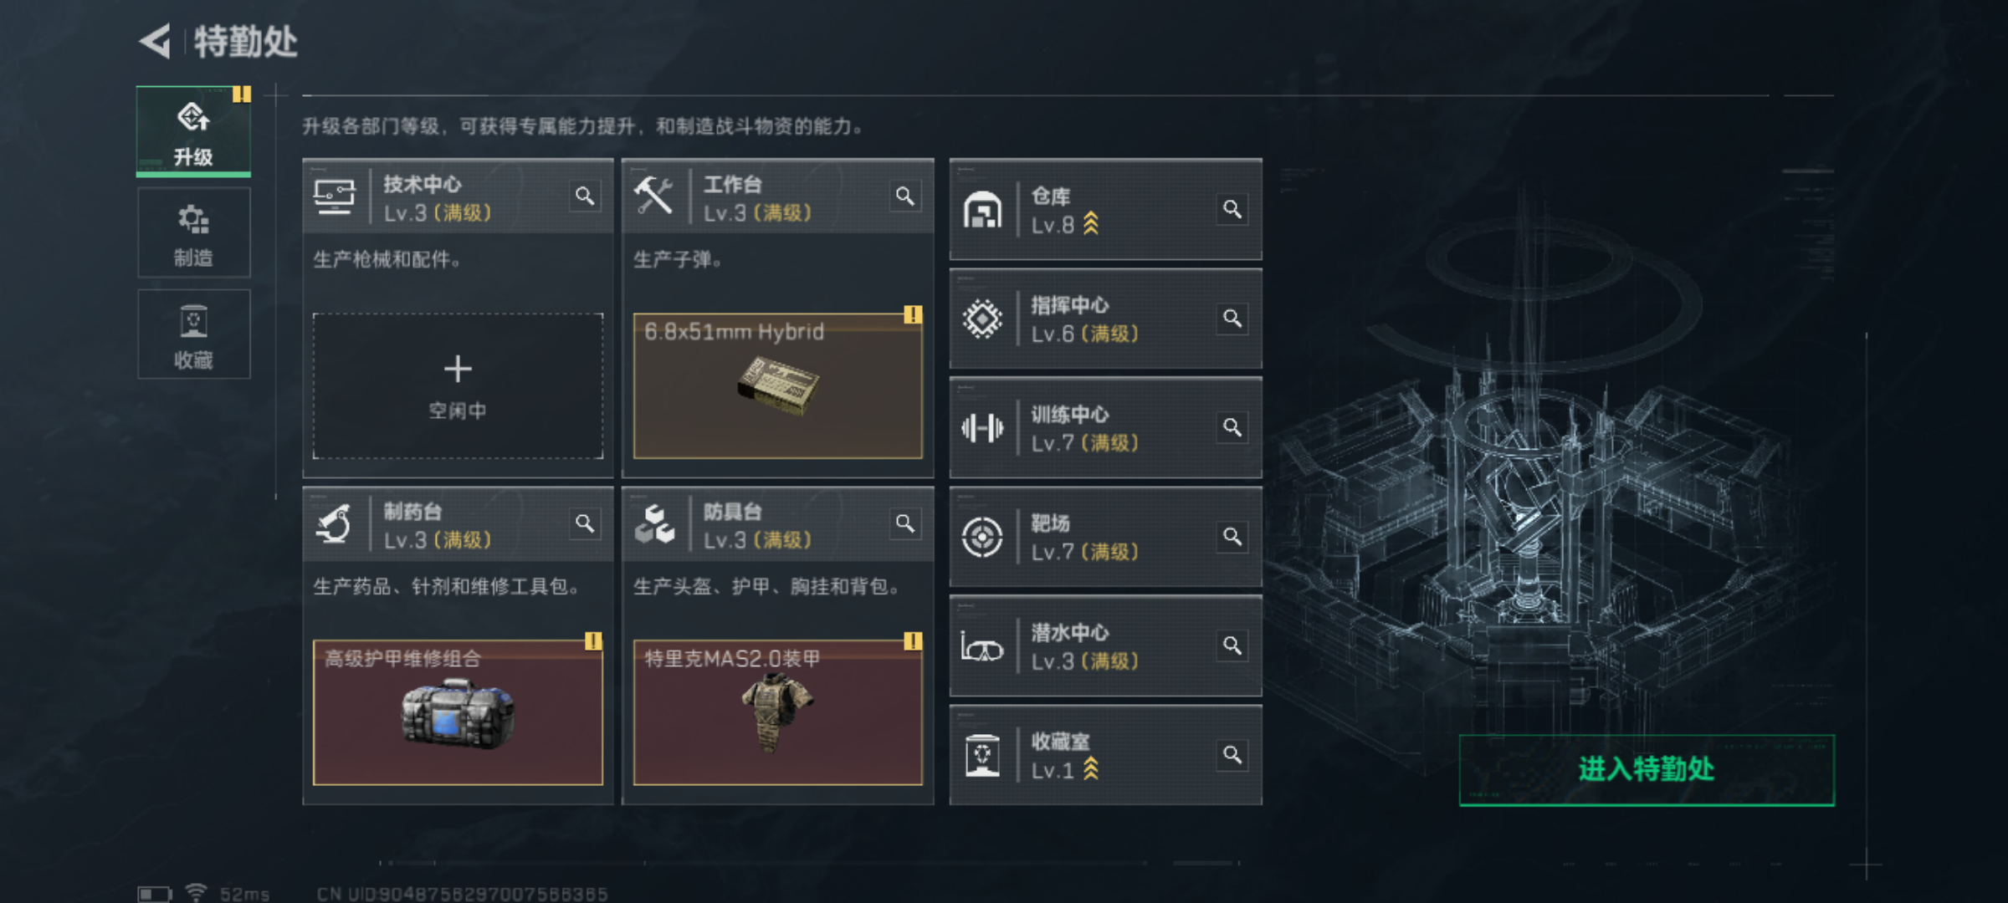Collect the 特里克MAS2.0装甲 armor item

[x=778, y=712]
